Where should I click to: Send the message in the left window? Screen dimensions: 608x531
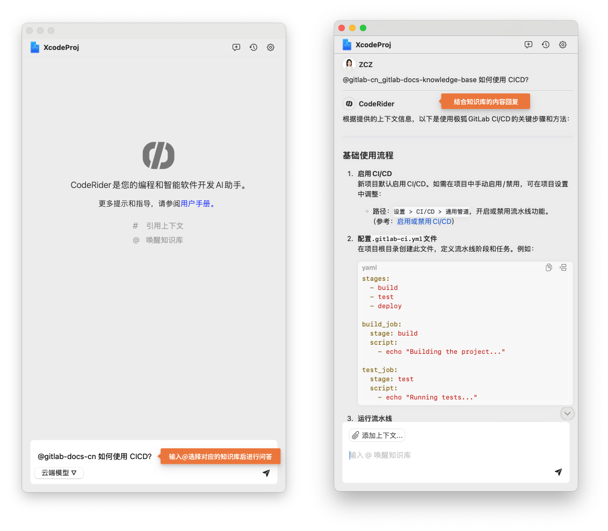(x=266, y=473)
